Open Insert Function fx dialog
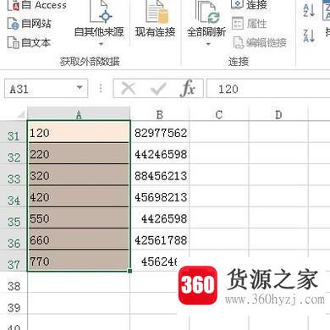The width and height of the screenshot is (330, 330). (x=188, y=88)
